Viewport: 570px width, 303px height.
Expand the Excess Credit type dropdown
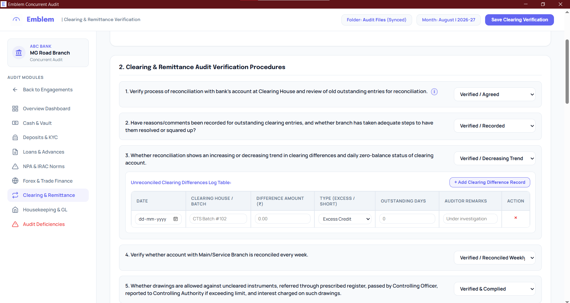coord(345,219)
